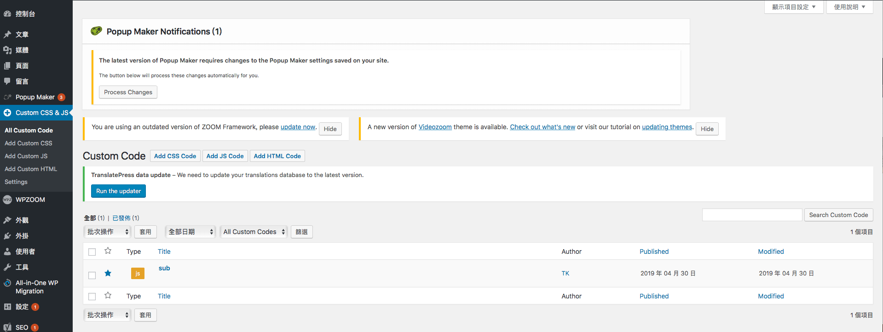
Task: Open the plugins (外掛) plug icon
Action: pos(7,236)
